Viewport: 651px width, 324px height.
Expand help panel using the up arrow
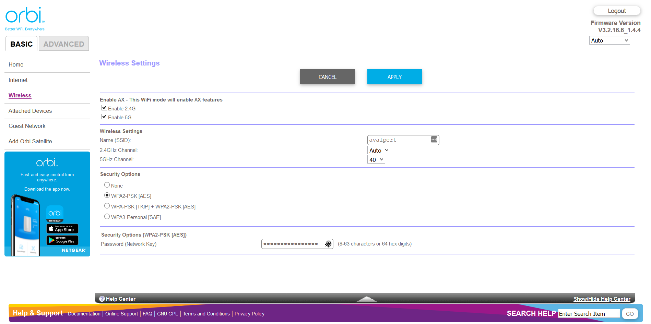click(x=366, y=299)
